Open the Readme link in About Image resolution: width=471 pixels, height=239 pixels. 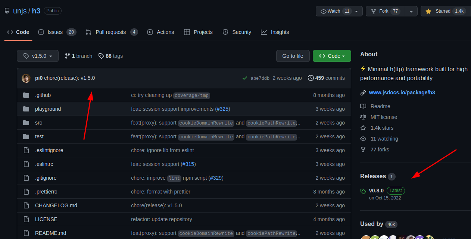(x=380, y=106)
